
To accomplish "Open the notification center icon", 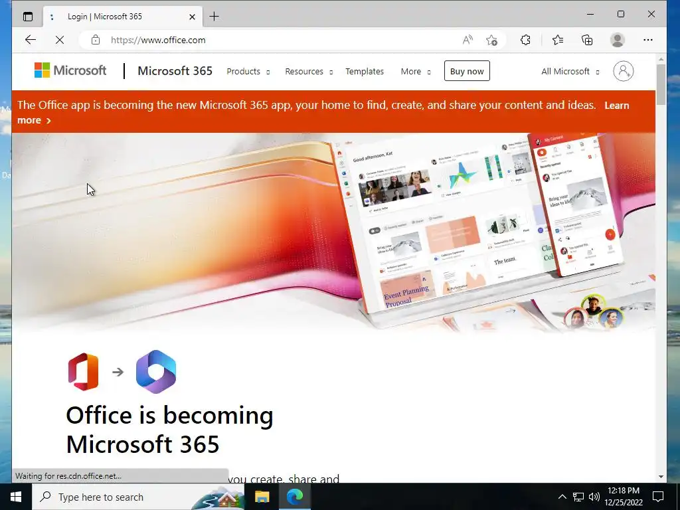I will point(658,497).
